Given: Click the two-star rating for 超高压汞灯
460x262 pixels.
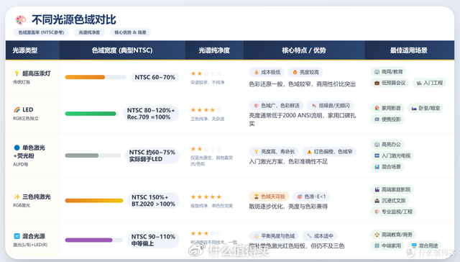Looking at the screenshot, I should (x=206, y=73).
